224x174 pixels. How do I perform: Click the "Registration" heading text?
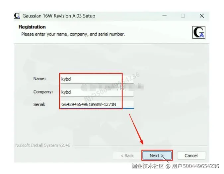pos(32,27)
